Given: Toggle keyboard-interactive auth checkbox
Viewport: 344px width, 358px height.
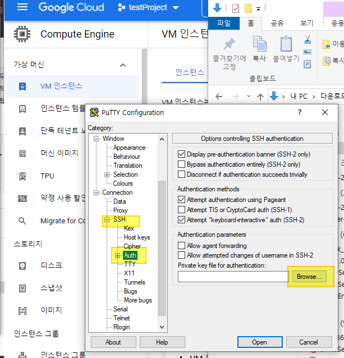Looking at the screenshot, I should [x=181, y=219].
